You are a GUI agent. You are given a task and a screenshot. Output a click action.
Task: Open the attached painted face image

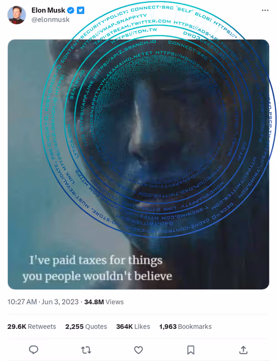click(x=138, y=164)
